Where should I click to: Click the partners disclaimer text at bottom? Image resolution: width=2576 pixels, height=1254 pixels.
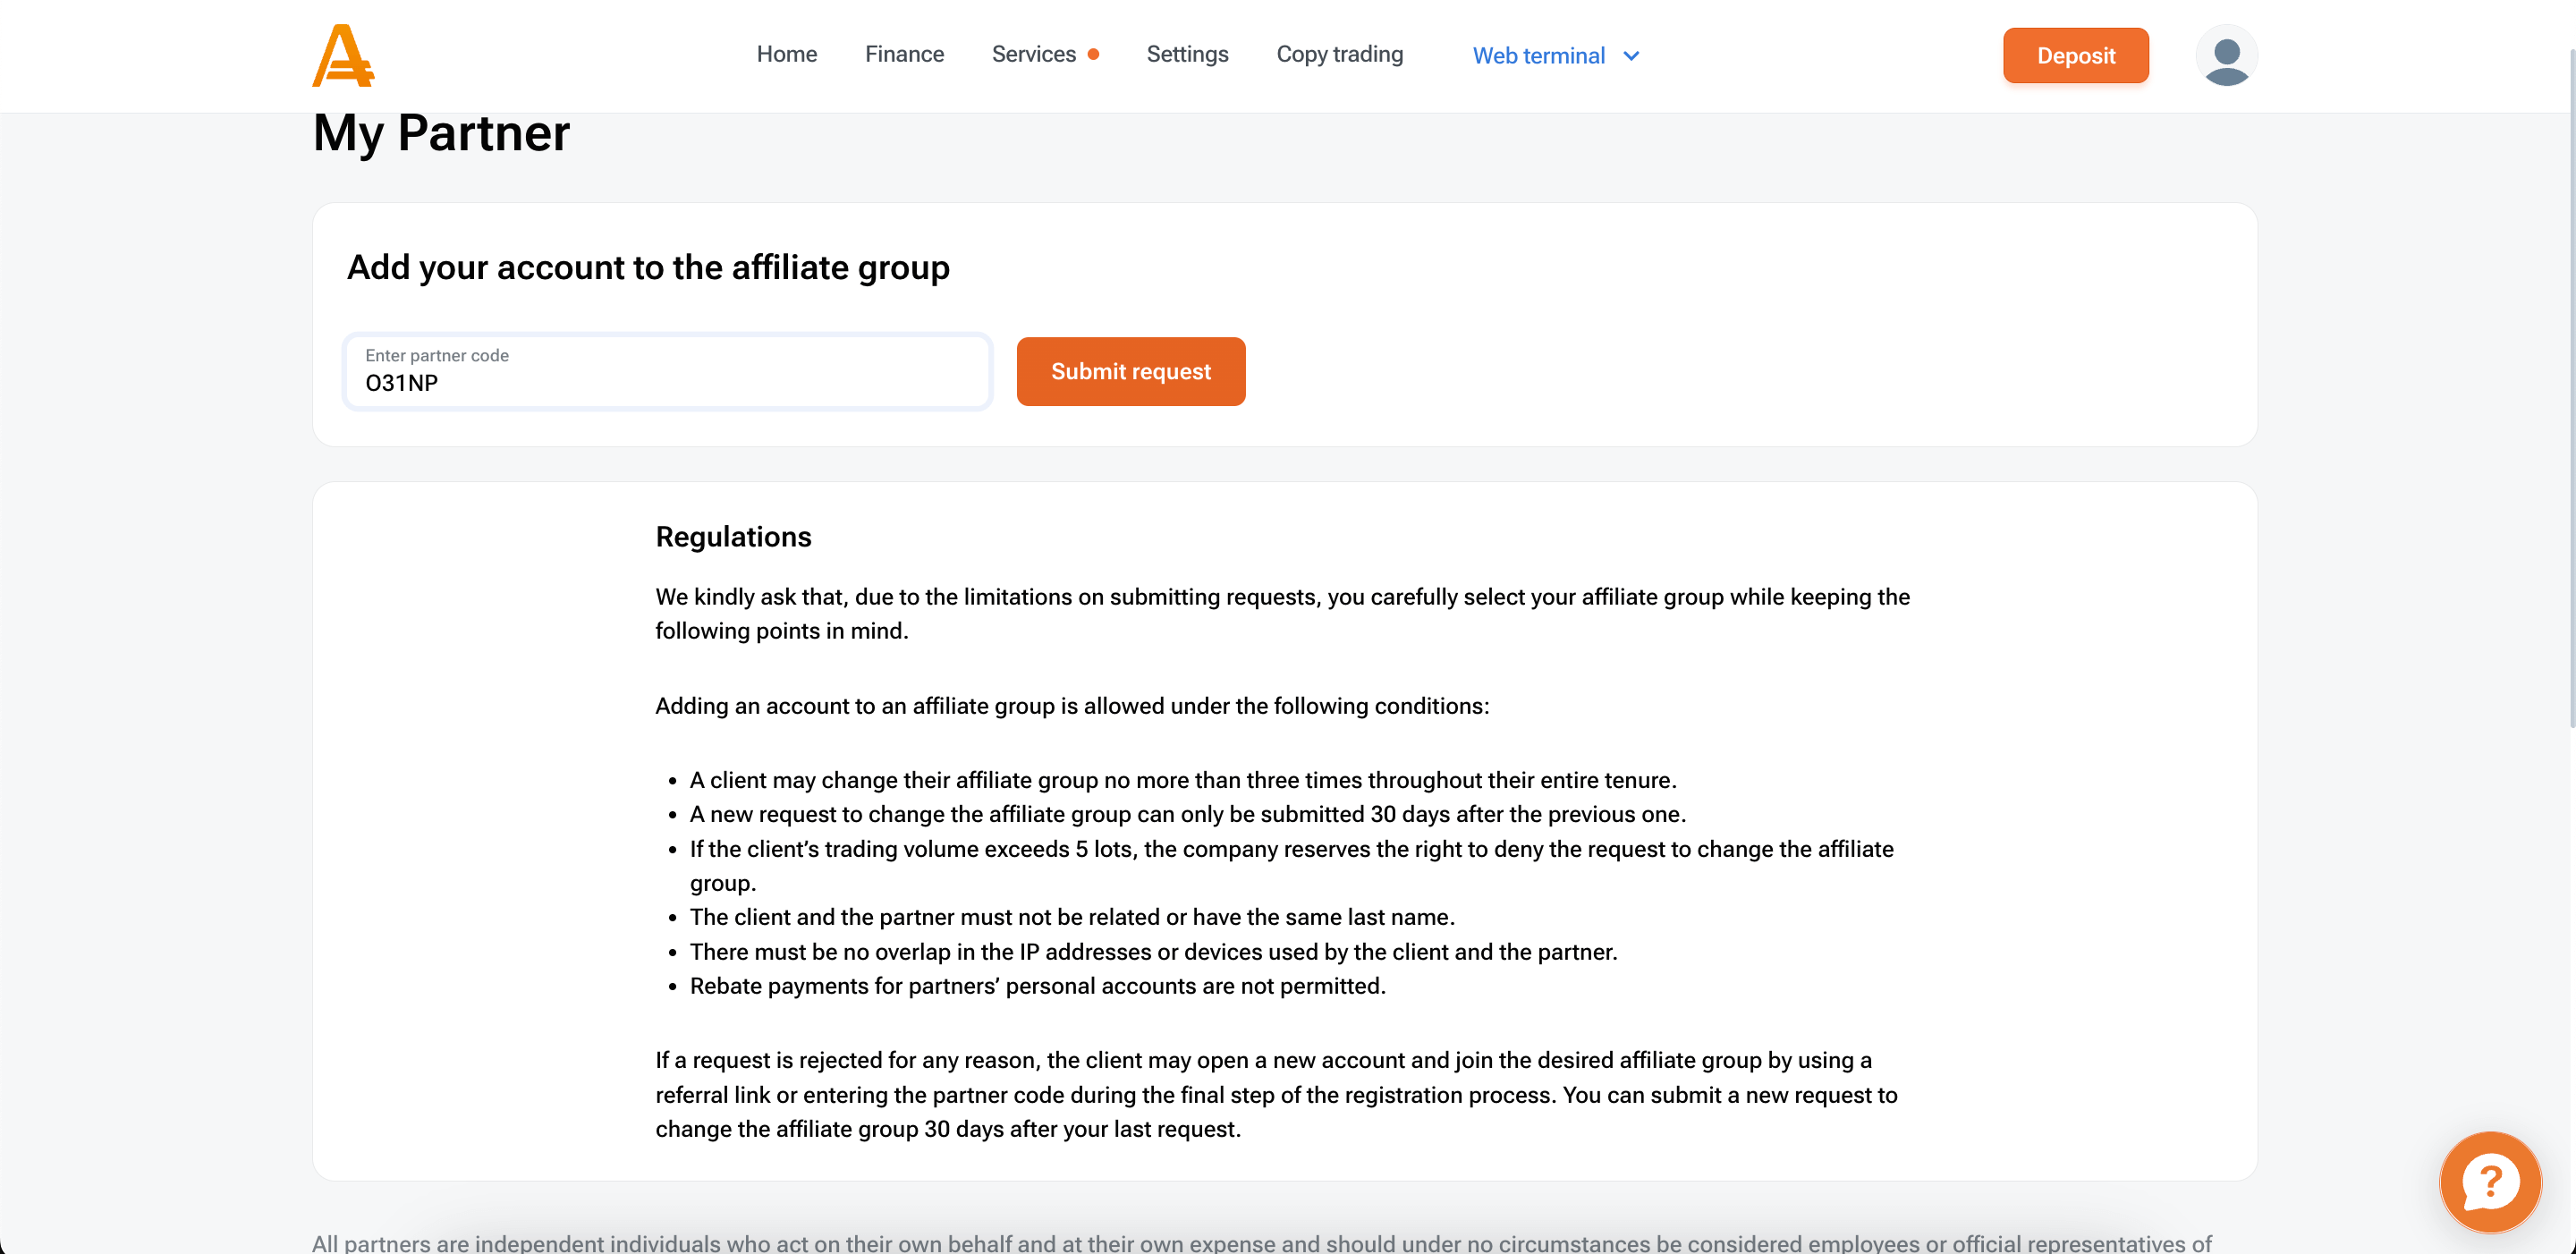(x=1260, y=1242)
